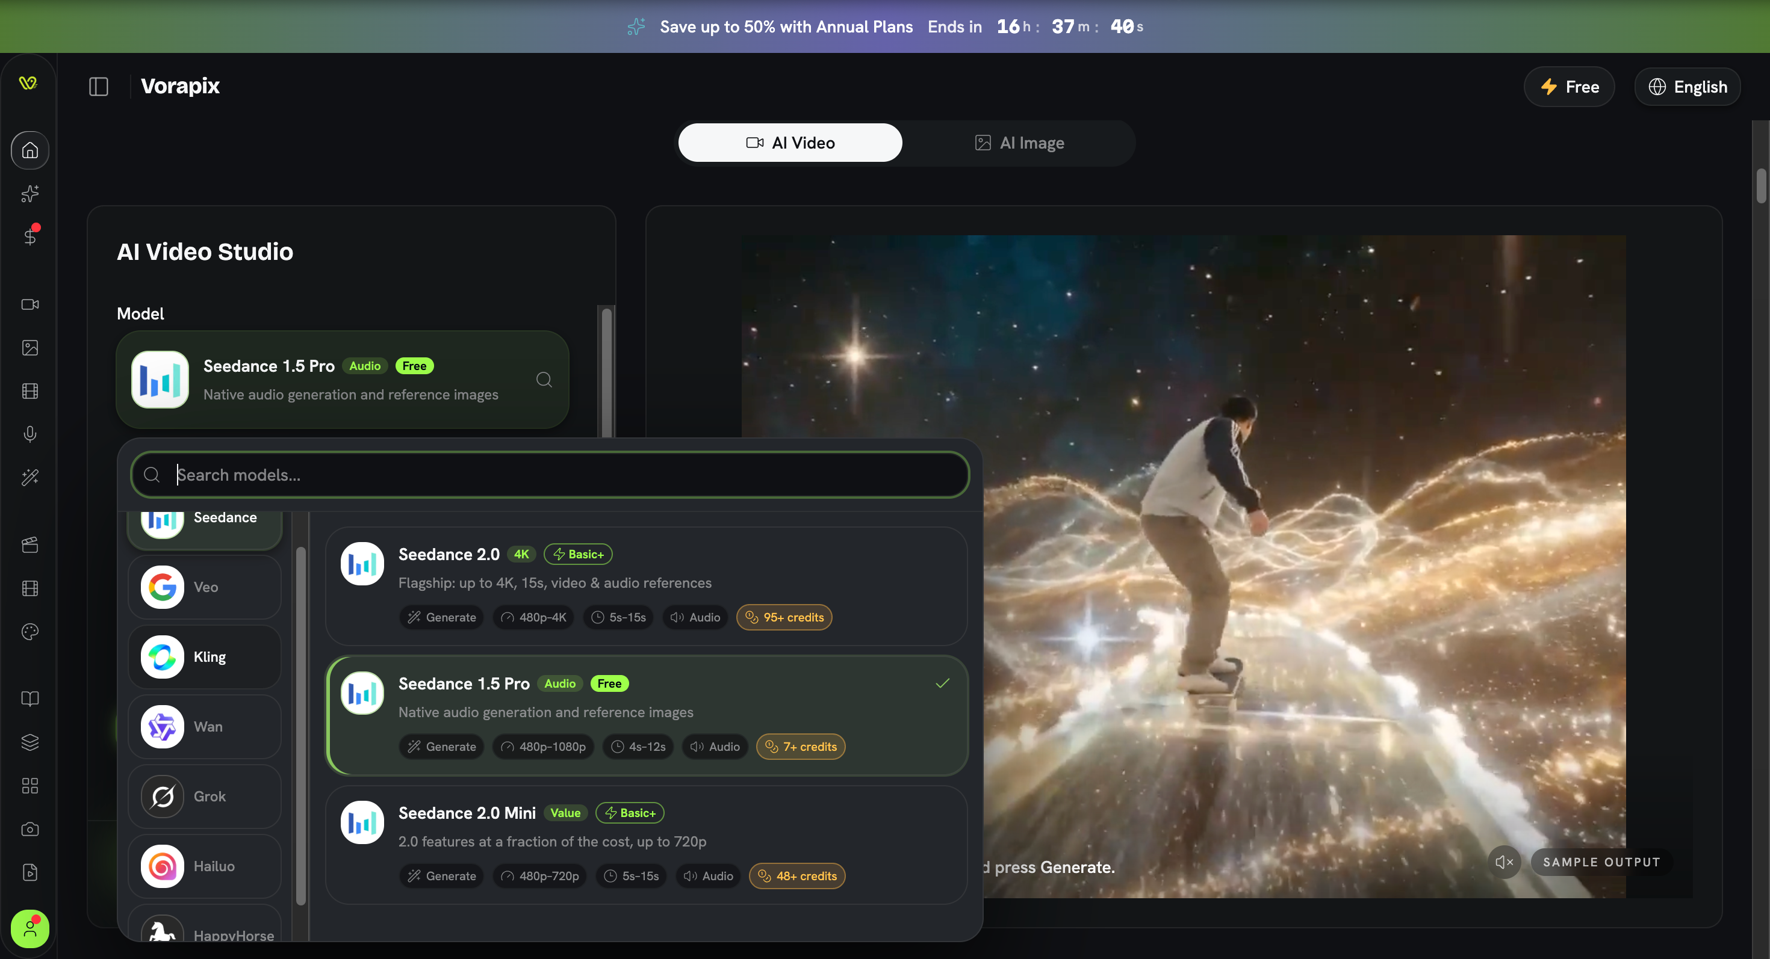The height and width of the screenshot is (959, 1770).
Task: Click the annual plans promo banner text
Action: coord(786,26)
